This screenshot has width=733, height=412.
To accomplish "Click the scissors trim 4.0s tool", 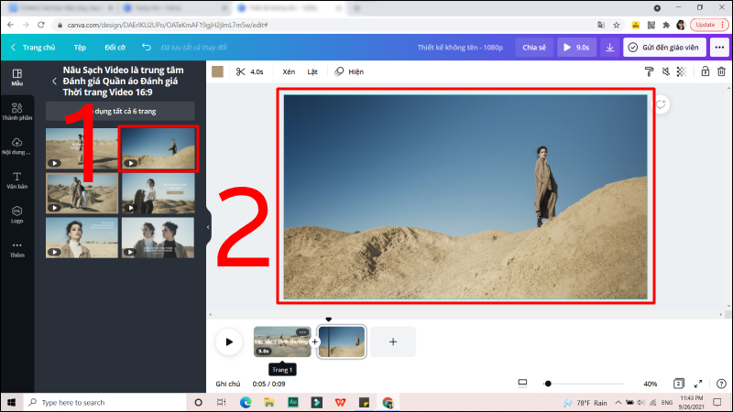I will click(x=249, y=71).
